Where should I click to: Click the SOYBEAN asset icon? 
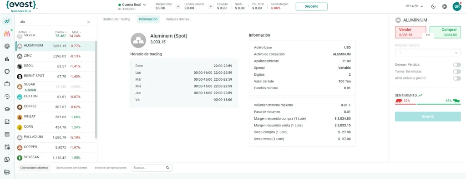tap(20, 158)
